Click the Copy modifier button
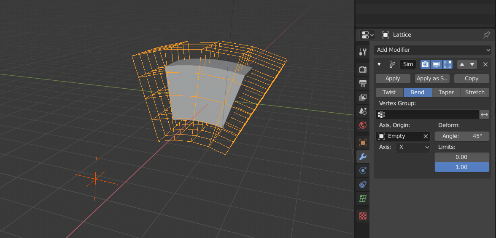The image size is (496, 238). 472,79
